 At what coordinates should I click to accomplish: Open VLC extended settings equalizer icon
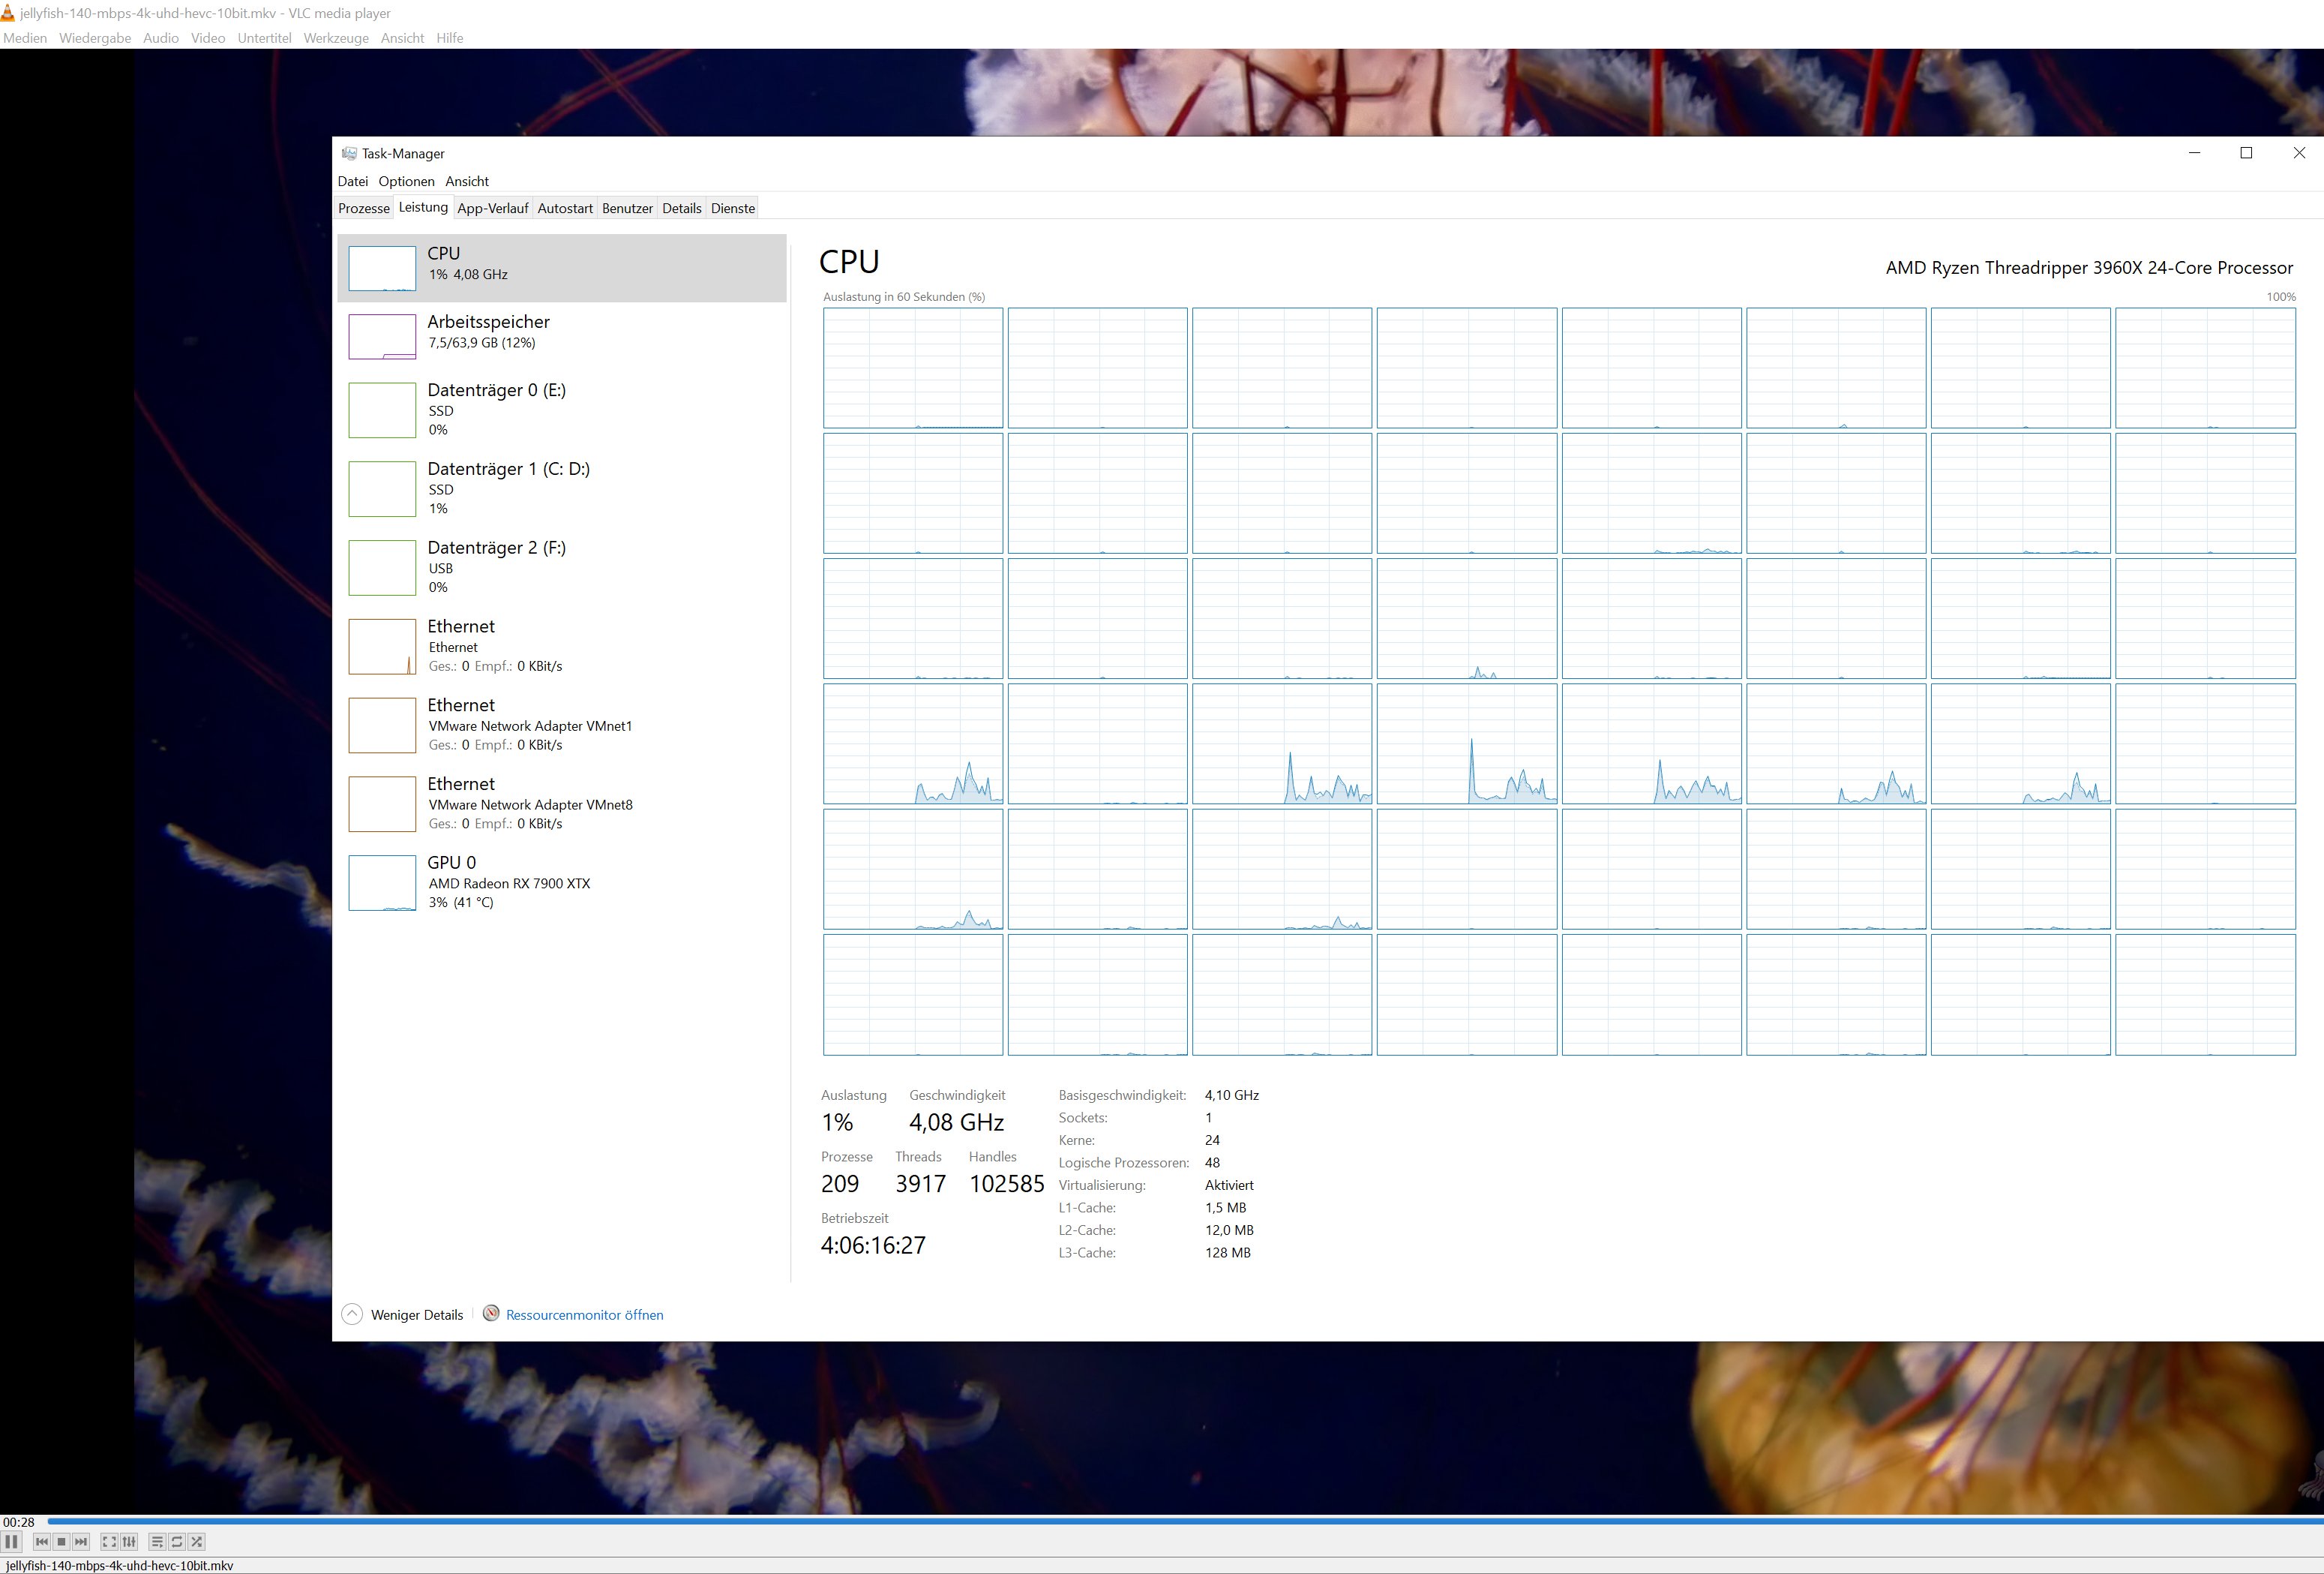(x=129, y=1542)
